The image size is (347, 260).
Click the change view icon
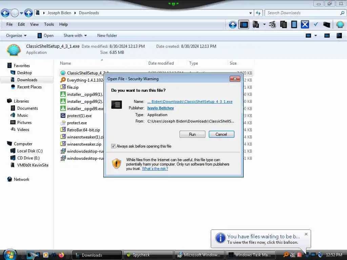click(308, 36)
